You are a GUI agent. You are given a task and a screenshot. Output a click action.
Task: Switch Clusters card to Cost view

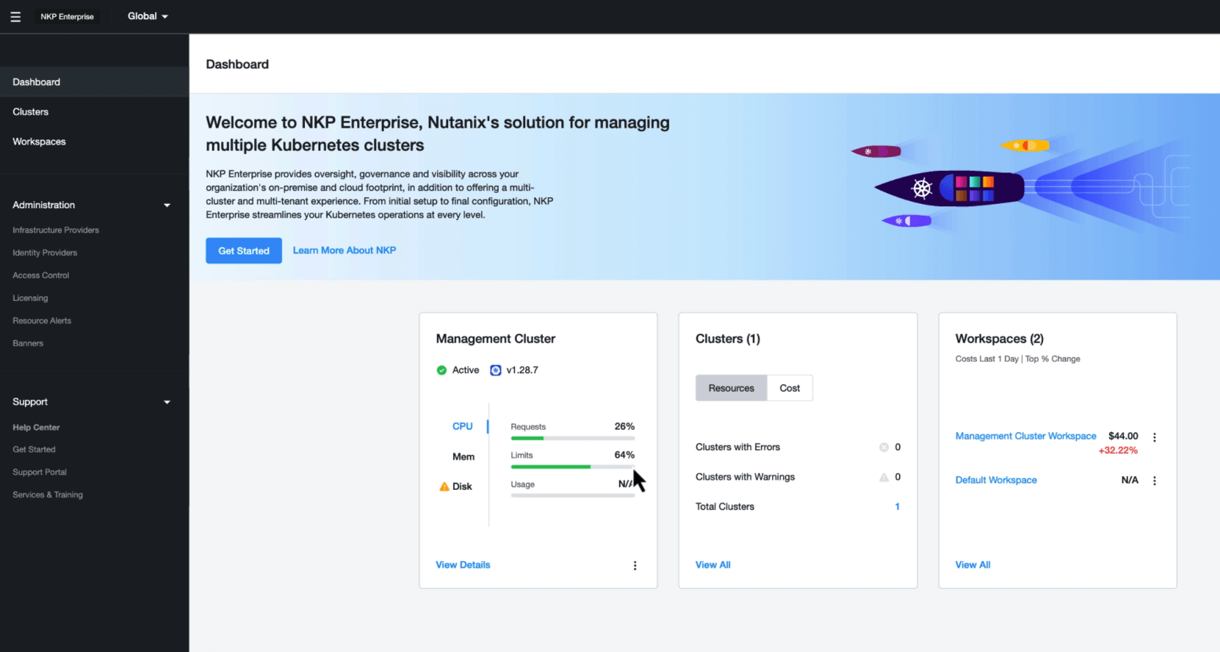(790, 388)
